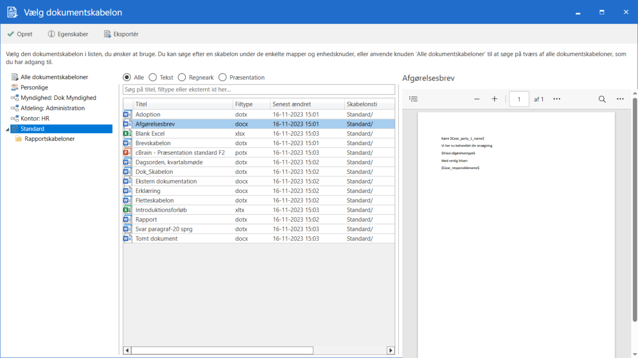Select Rapportskabeloner folder in tree
Screen dimensions: 638x358
click(49, 139)
